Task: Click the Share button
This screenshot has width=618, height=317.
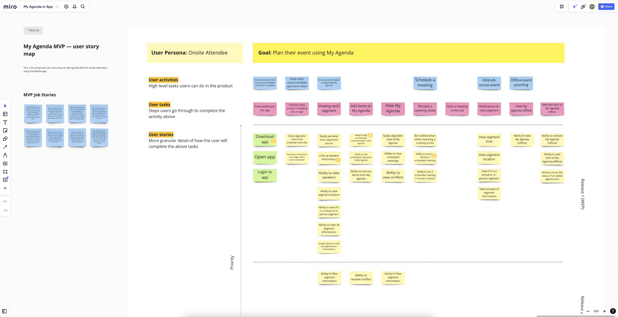Action: 606,7
